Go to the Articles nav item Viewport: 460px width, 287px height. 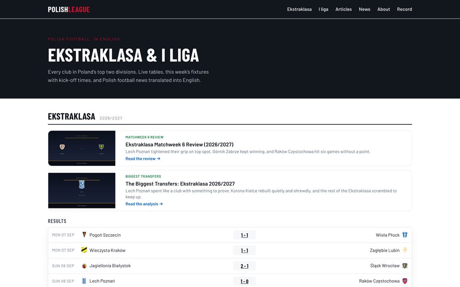pyautogui.click(x=343, y=9)
